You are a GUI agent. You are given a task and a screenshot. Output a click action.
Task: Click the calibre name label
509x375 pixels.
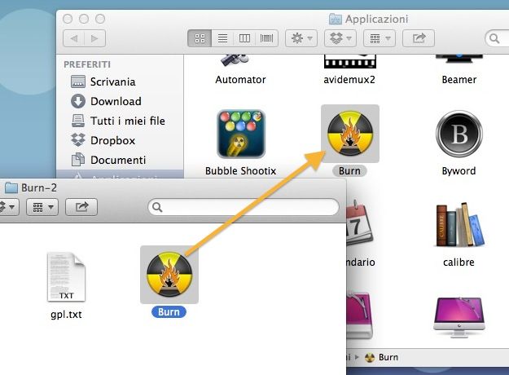click(x=459, y=262)
